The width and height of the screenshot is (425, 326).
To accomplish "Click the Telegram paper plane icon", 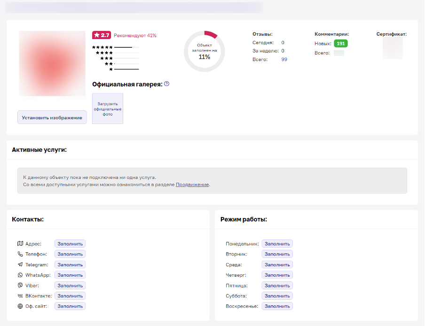I will [20, 264].
